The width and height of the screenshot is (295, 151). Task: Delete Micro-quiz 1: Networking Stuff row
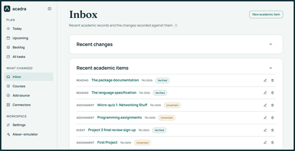click(272, 105)
